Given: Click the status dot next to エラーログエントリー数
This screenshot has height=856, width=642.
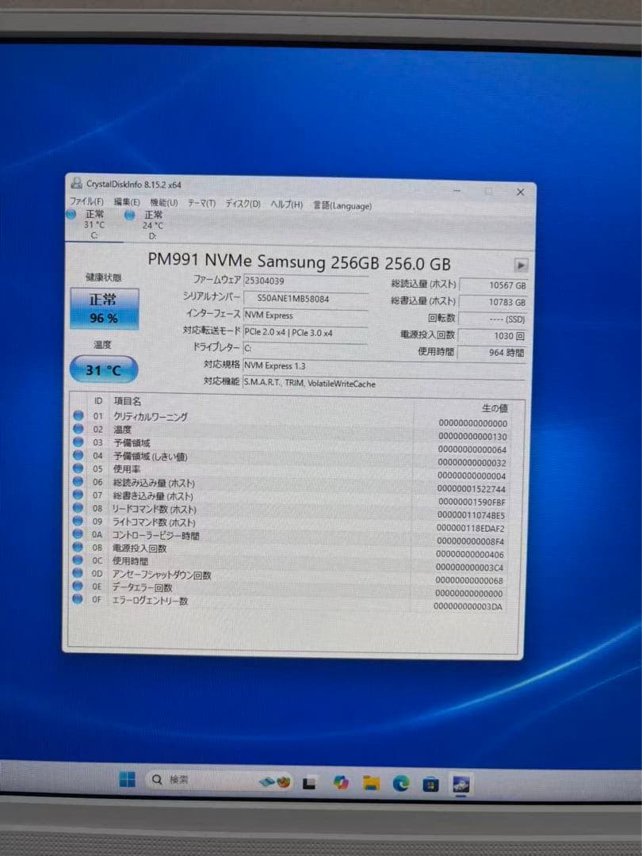Looking at the screenshot, I should (x=77, y=599).
